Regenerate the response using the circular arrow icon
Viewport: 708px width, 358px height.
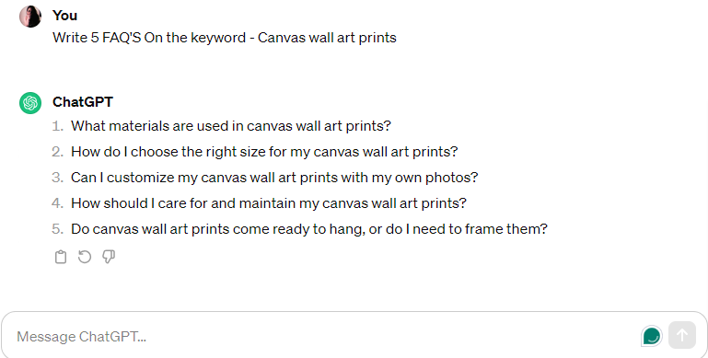pyautogui.click(x=85, y=257)
